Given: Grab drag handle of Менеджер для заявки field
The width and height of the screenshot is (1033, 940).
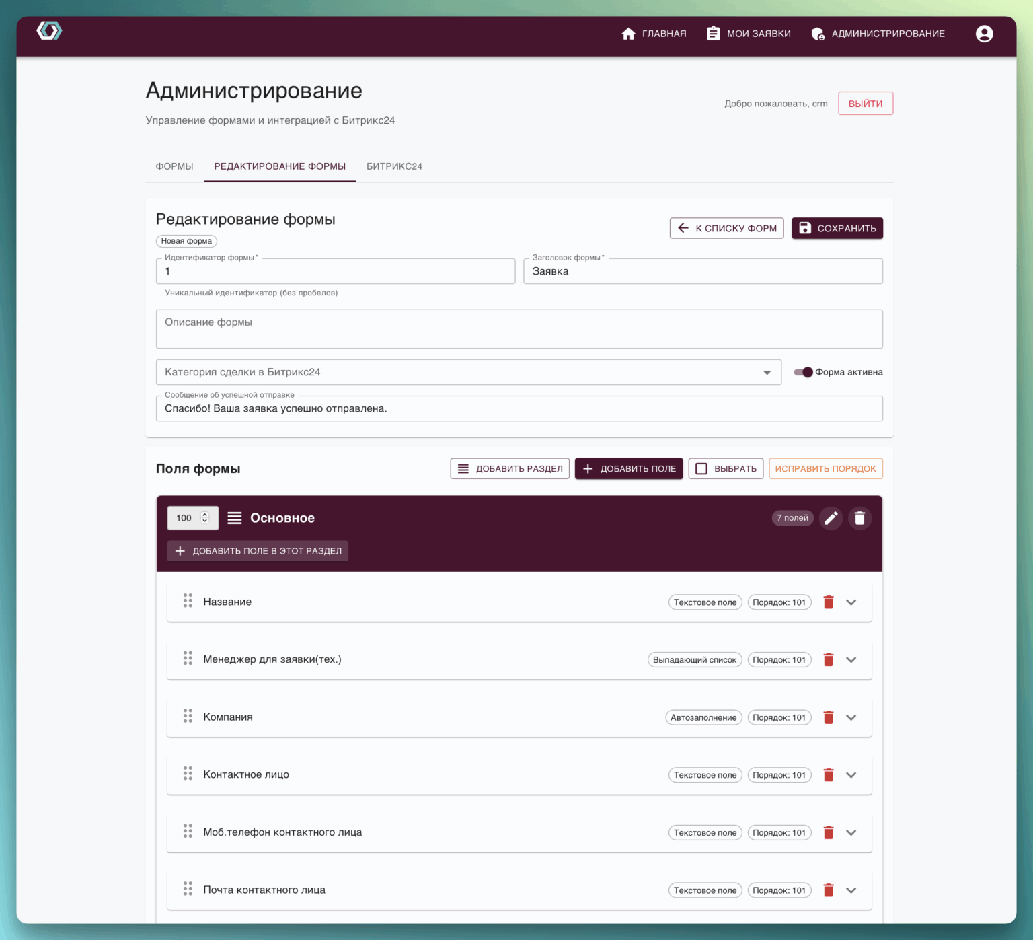Looking at the screenshot, I should [x=188, y=659].
